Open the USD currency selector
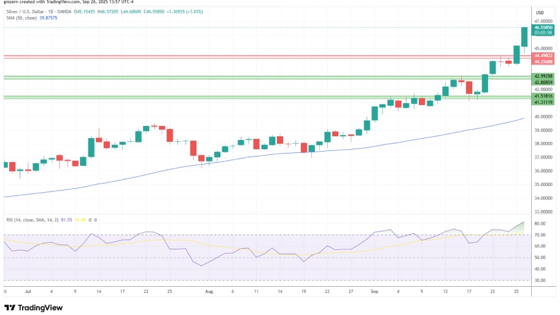The width and height of the screenshot is (560, 315). 540,12
